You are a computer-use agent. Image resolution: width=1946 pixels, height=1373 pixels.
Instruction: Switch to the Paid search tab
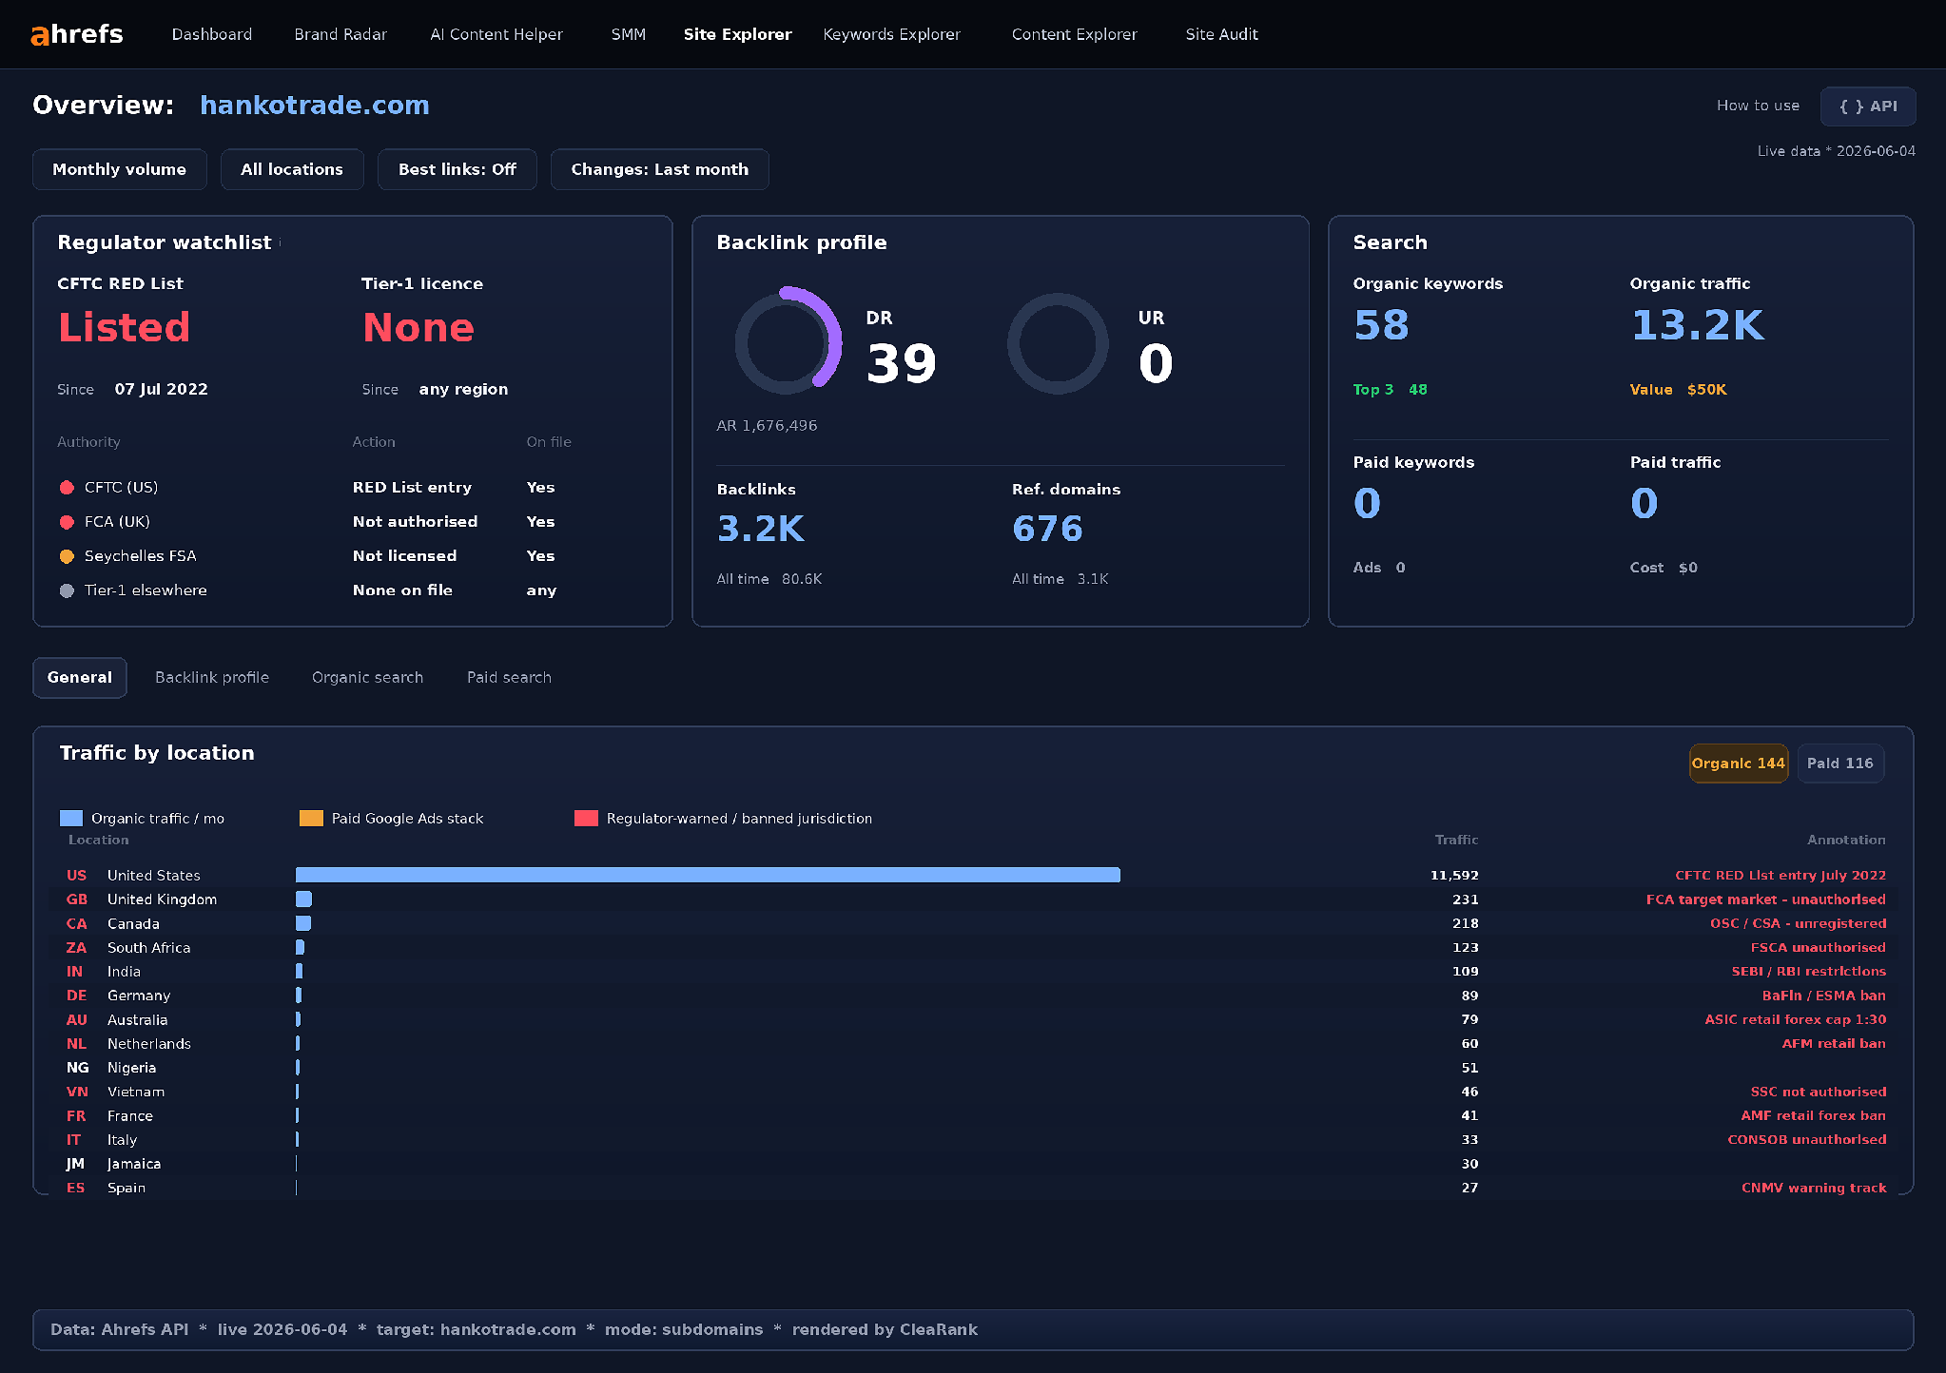pyautogui.click(x=509, y=678)
